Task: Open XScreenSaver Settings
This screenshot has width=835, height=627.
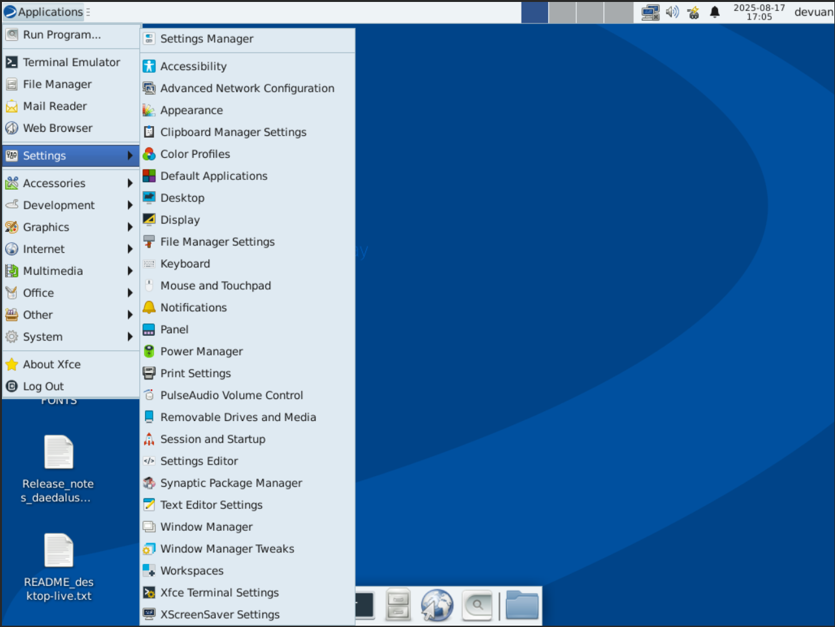Action: pos(248,615)
